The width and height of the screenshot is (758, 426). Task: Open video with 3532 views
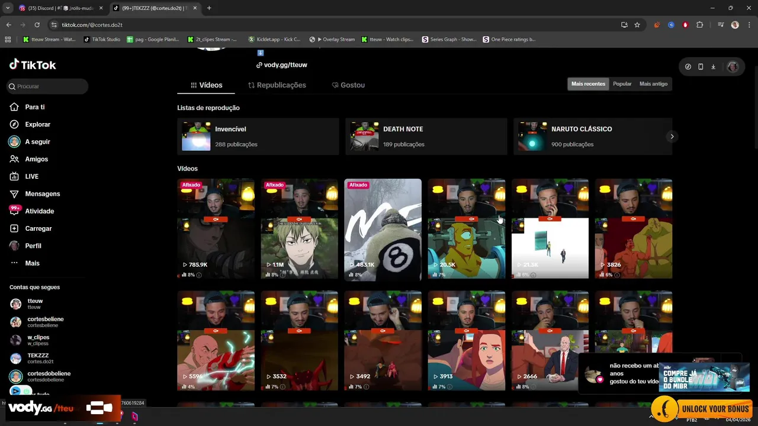point(299,341)
